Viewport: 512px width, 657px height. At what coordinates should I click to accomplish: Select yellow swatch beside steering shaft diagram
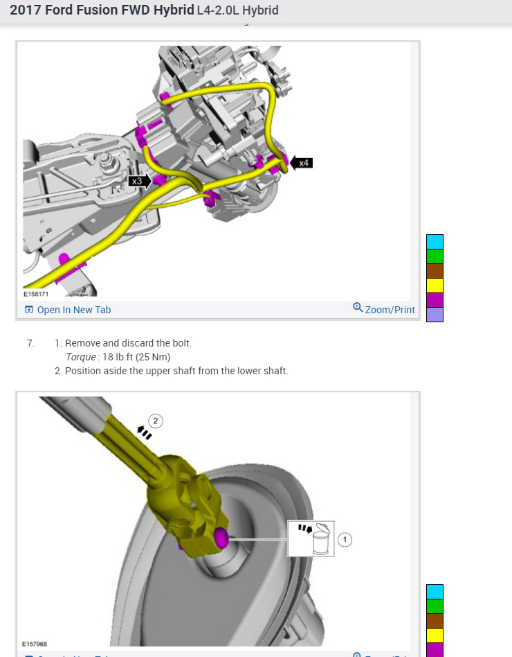(435, 636)
